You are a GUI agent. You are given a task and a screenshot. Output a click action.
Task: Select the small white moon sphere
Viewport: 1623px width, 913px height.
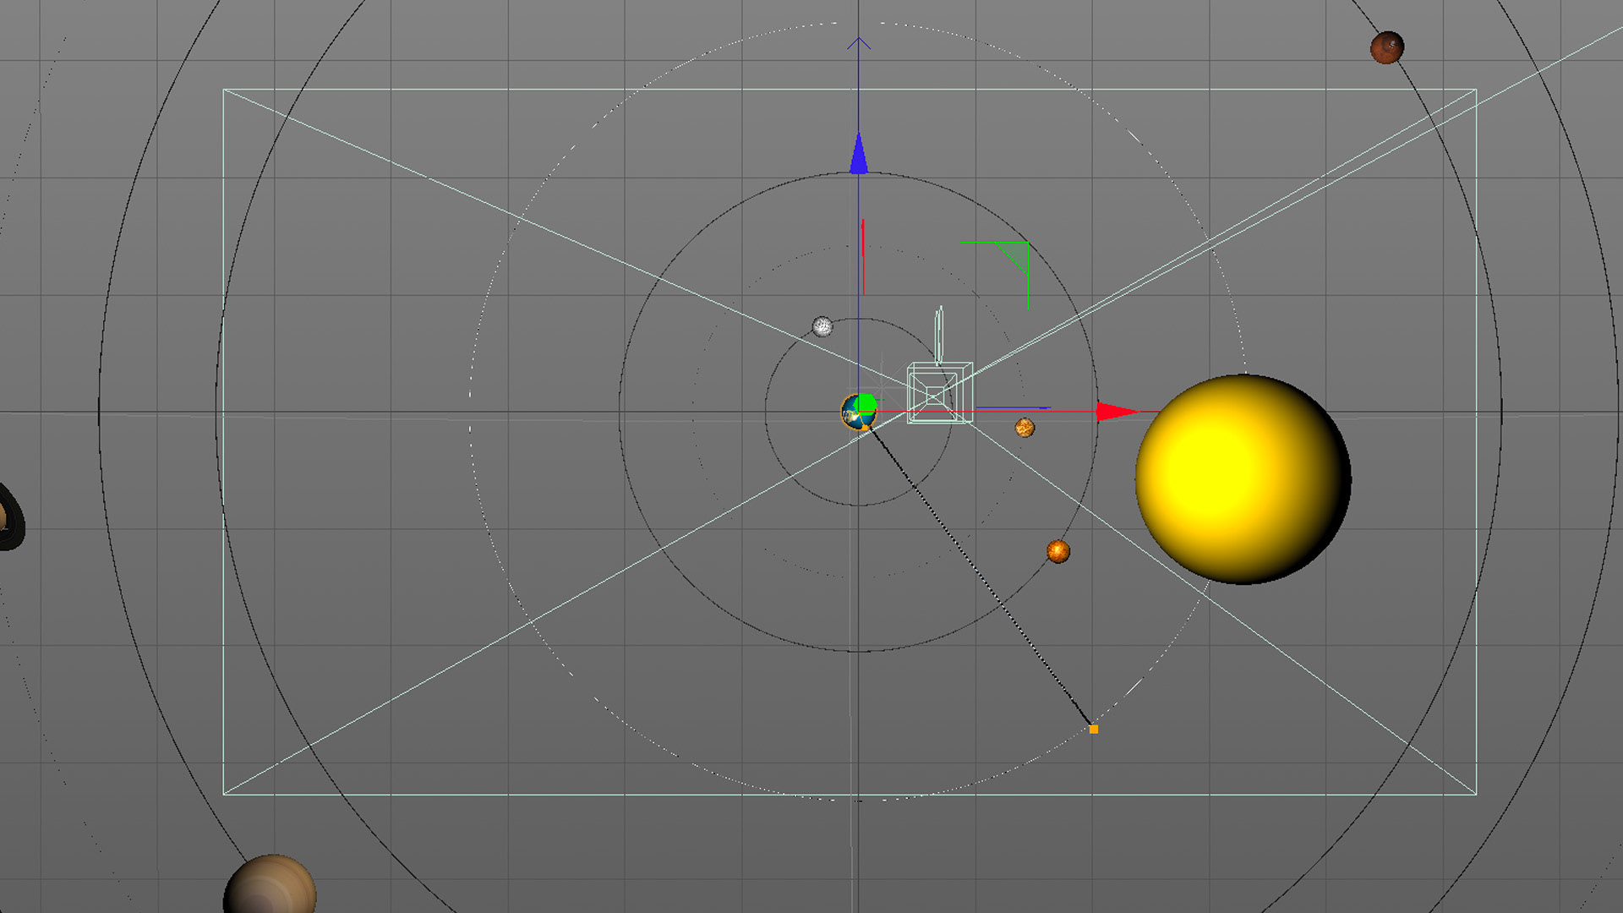click(822, 326)
